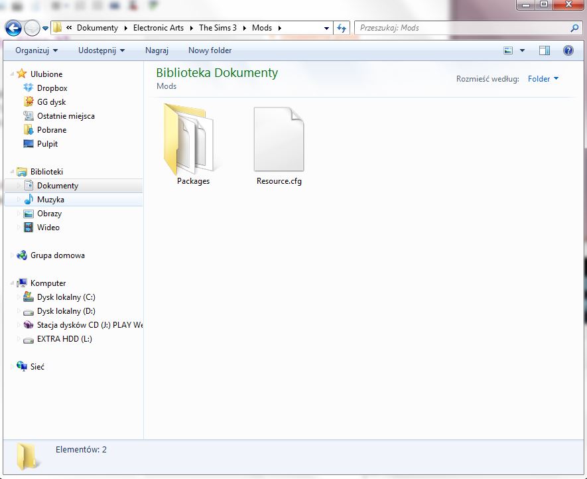This screenshot has width=587, height=479.
Task: Click Elementów: 2 status text
Action: pos(81,449)
